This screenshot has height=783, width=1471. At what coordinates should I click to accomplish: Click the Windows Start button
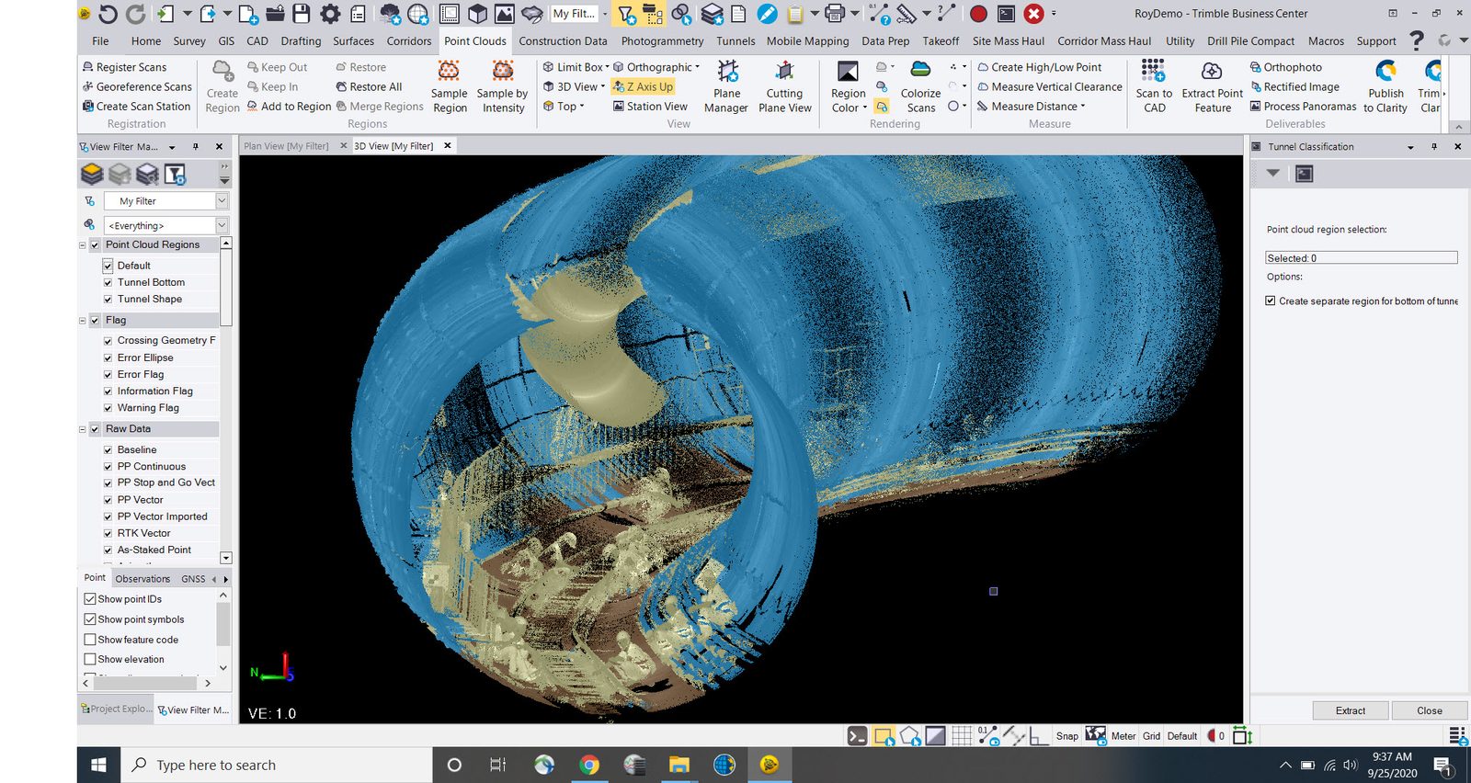click(x=98, y=765)
